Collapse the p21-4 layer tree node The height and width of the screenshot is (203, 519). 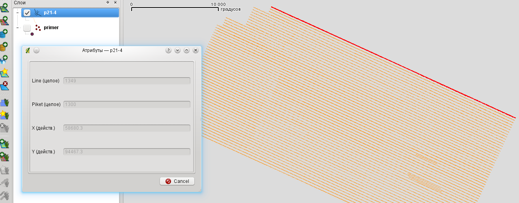tap(18, 13)
